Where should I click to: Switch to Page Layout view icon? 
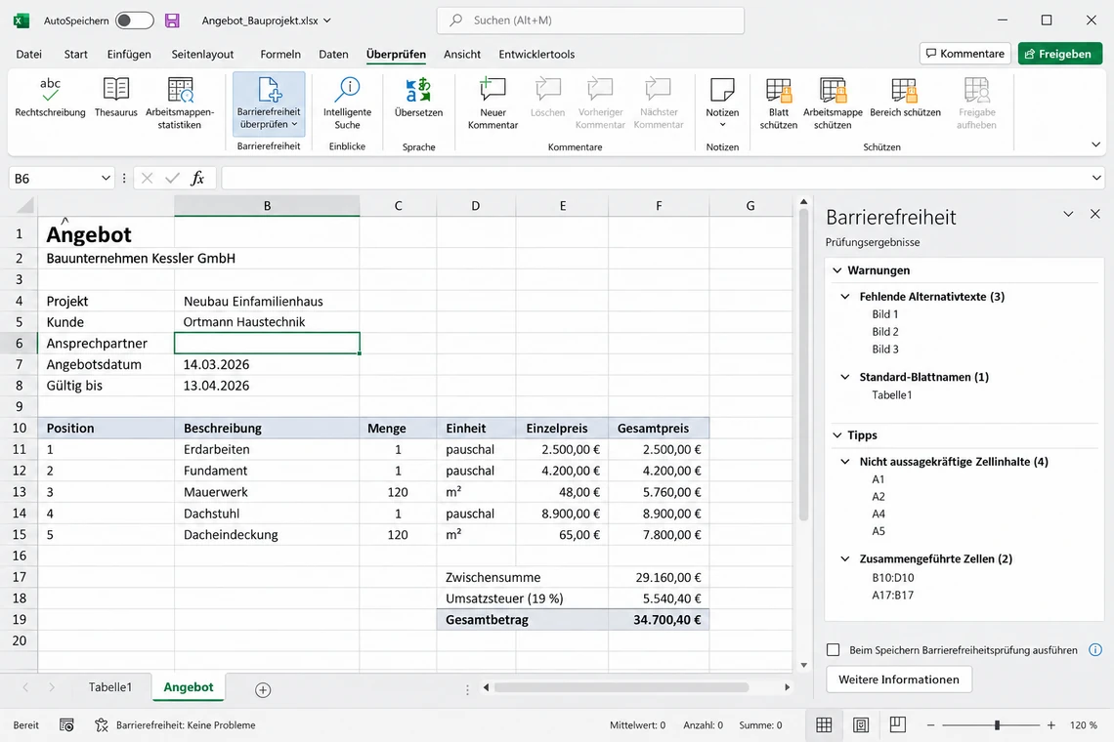[861, 725]
